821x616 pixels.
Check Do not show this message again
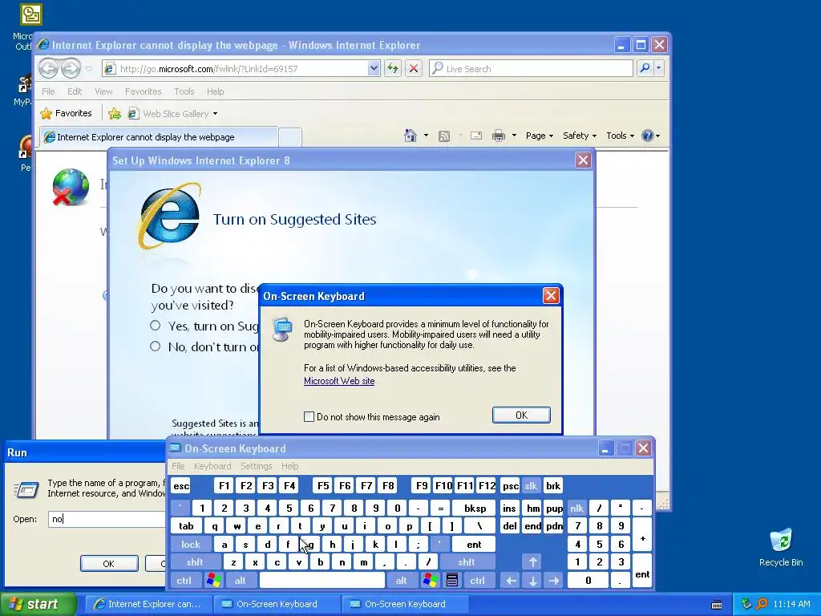point(309,417)
